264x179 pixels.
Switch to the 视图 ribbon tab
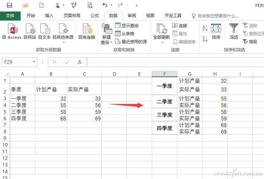click(x=150, y=16)
